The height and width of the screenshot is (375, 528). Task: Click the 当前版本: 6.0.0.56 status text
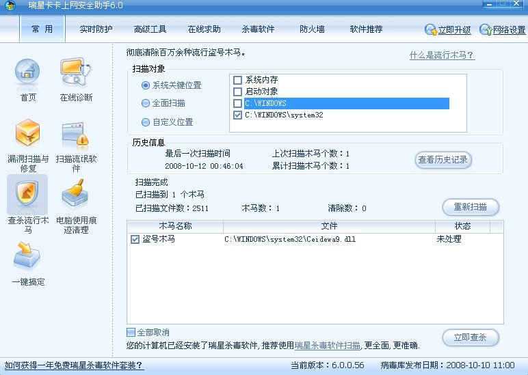(328, 365)
